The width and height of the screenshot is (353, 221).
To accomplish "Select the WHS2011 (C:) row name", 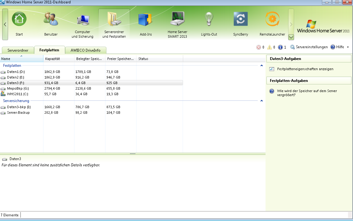I will (18, 94).
